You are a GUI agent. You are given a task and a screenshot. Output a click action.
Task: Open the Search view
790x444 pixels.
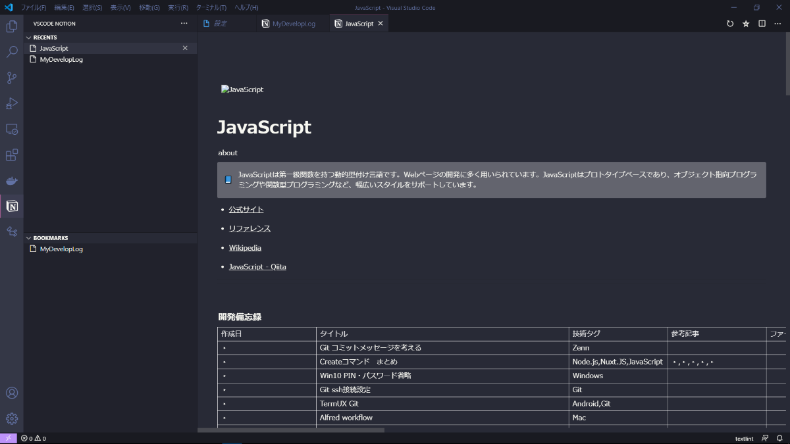coord(12,51)
